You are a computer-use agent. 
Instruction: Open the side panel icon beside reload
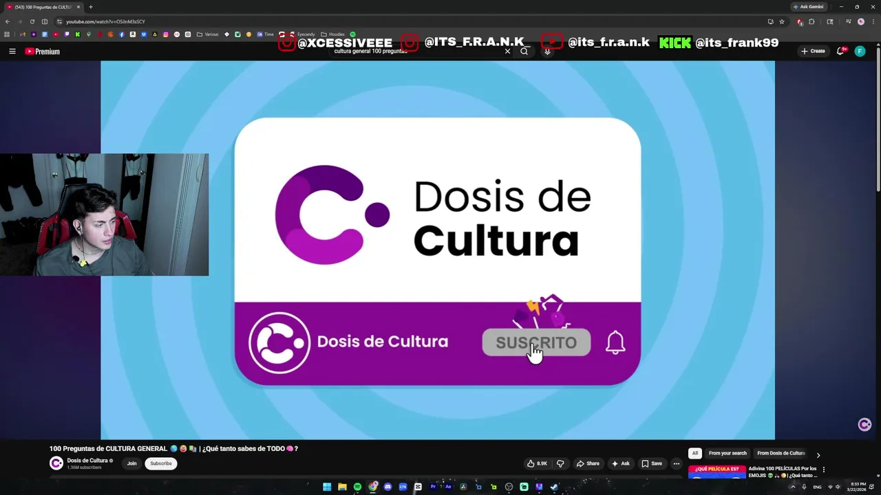45,21
